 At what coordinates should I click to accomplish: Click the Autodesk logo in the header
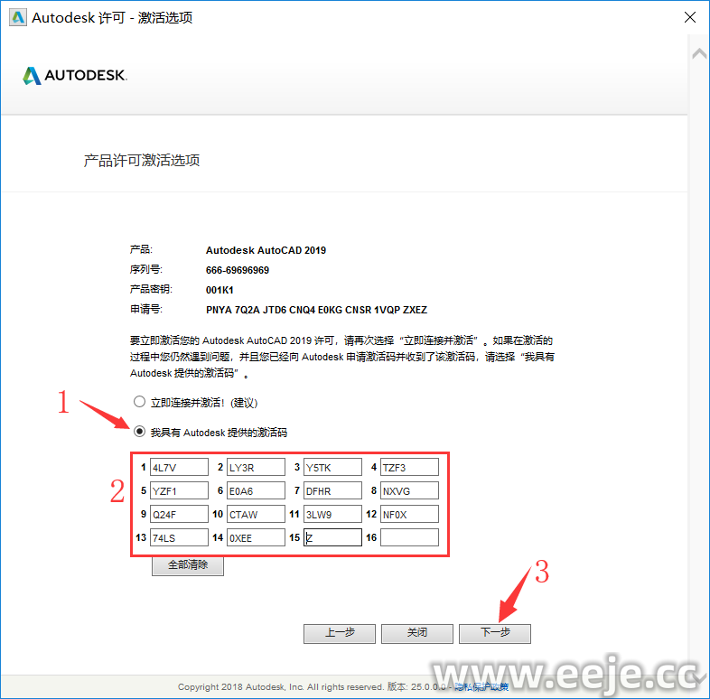[x=75, y=76]
